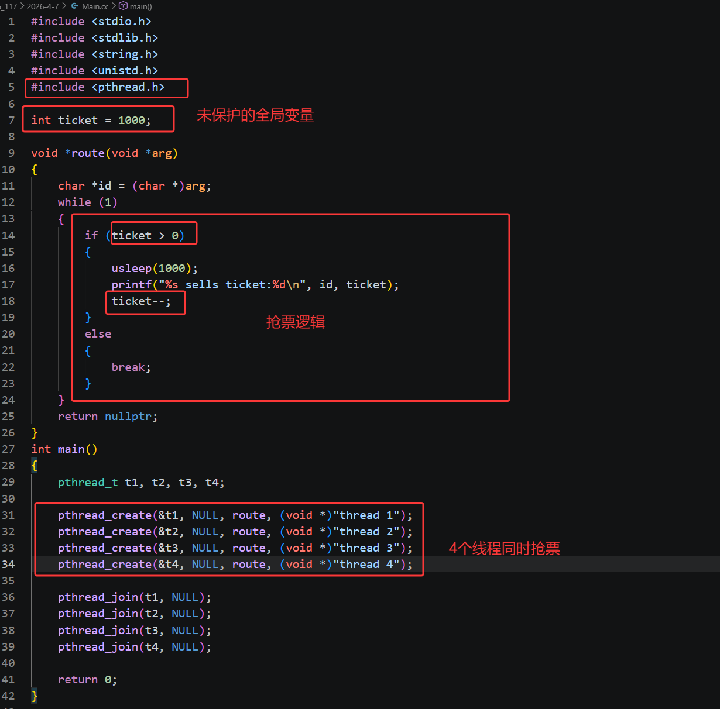The height and width of the screenshot is (709, 720).
Task: Click the pthread_create line for thread 3
Action: pos(235,548)
